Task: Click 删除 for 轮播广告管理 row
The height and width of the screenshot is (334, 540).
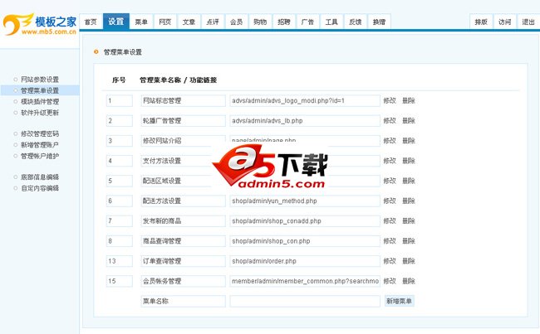Action: (x=409, y=121)
